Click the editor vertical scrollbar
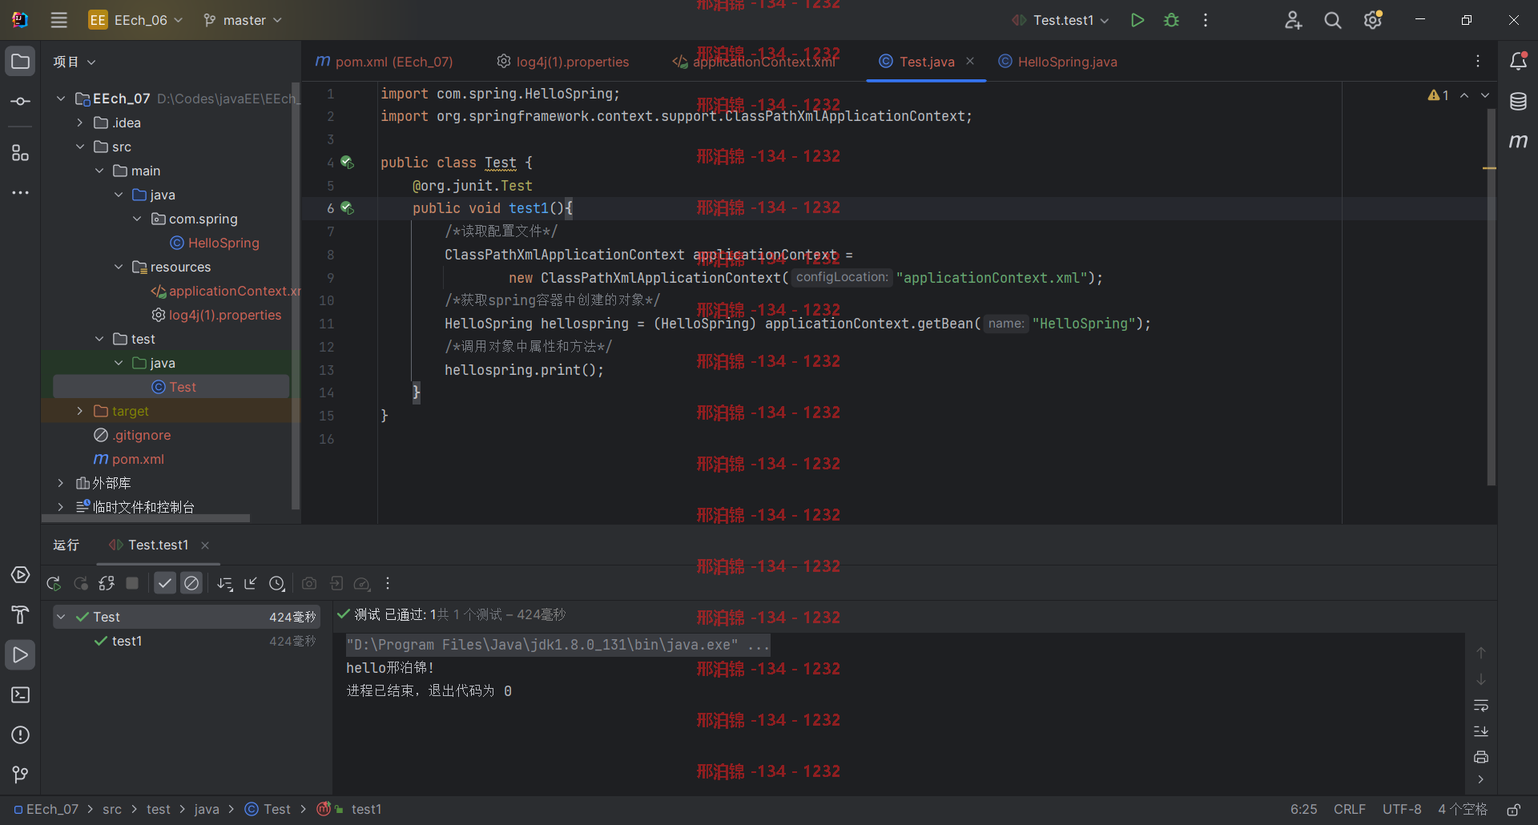Viewport: 1538px width, 825px height. pos(1491,296)
